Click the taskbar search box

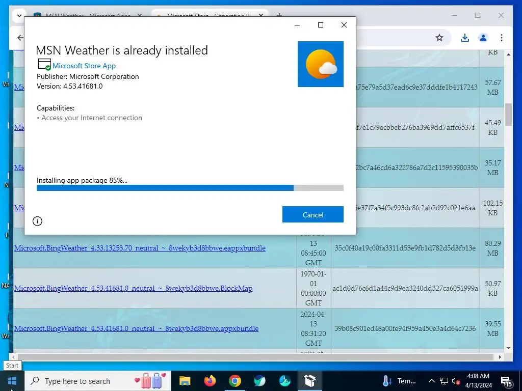pos(98,381)
